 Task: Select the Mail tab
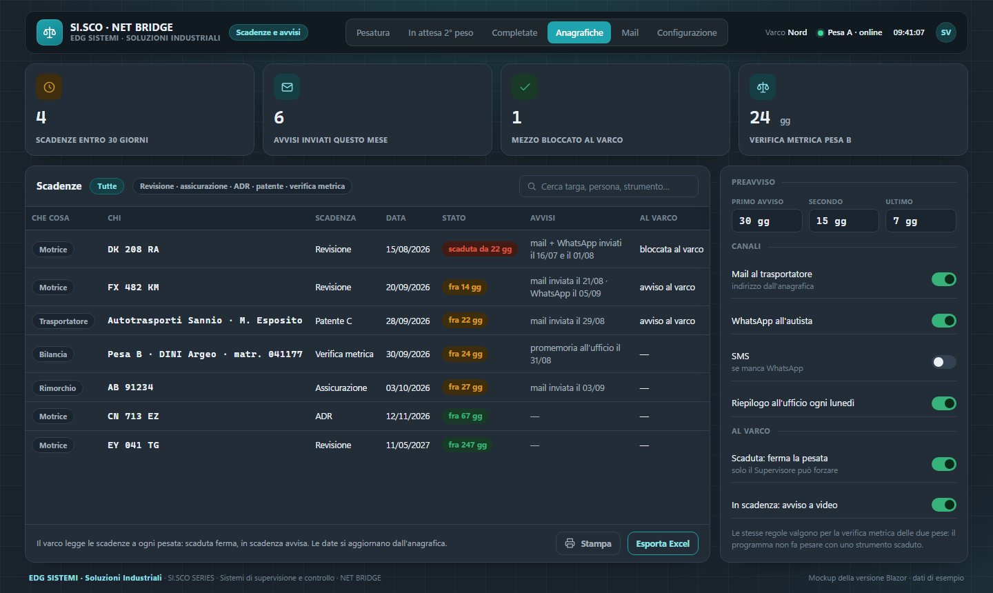coord(630,32)
